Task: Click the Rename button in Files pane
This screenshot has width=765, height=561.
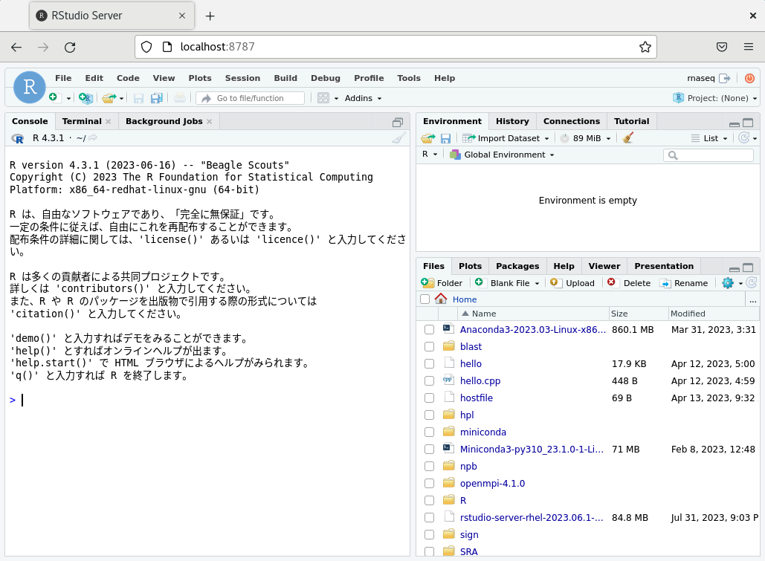Action: click(683, 283)
